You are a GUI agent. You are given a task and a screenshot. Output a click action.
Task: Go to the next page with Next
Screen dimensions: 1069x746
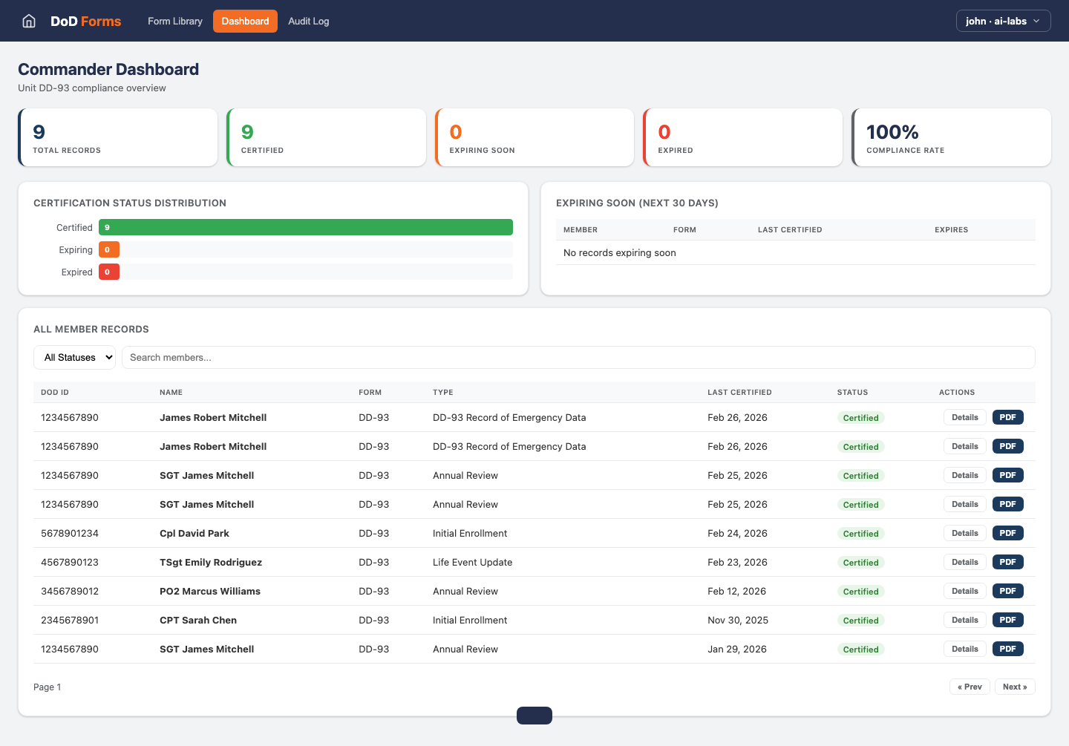1015,687
